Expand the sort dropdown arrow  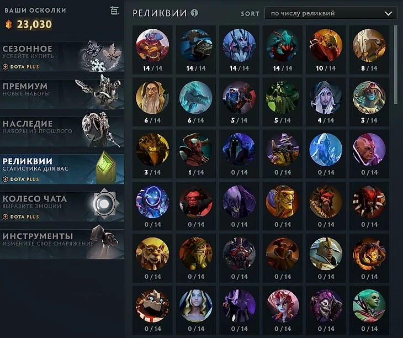tap(388, 13)
